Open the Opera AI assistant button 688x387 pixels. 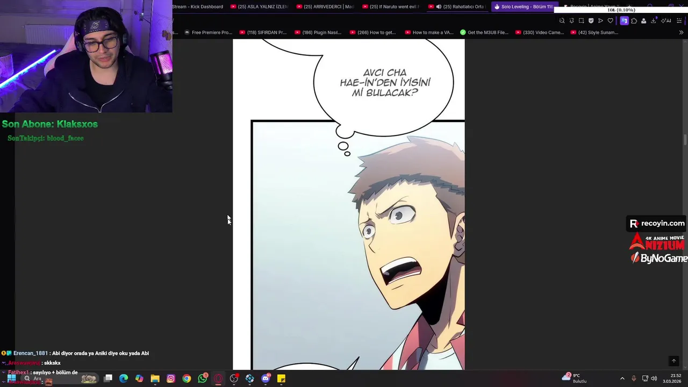pos(666,20)
